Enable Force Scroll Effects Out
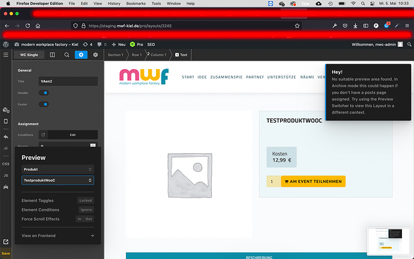Image resolution: width=414 pixels, height=259 pixels. pyautogui.click(x=89, y=219)
